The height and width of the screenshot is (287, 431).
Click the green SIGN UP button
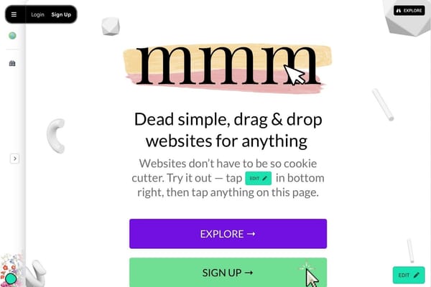click(x=228, y=272)
